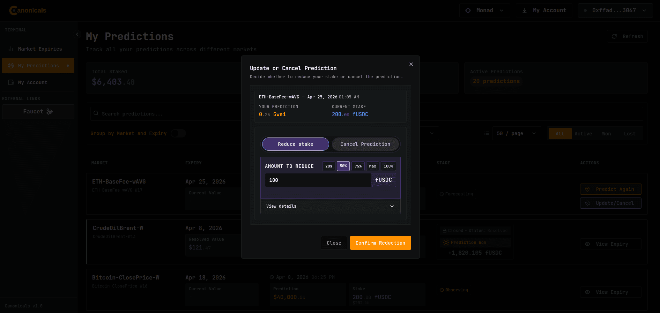Click Predict Again for ETH-BaseFee-wAVG
This screenshot has width=660, height=313.
click(610, 189)
